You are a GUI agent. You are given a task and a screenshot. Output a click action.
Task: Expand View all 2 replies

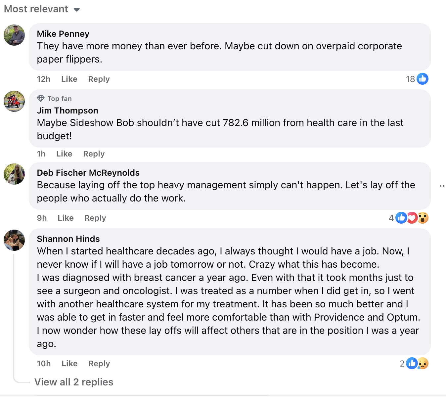click(x=74, y=382)
